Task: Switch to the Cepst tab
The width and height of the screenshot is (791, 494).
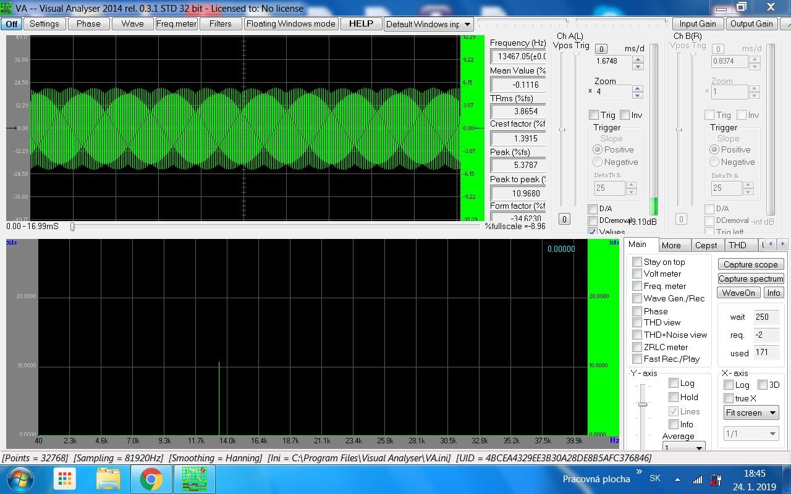Action: pyautogui.click(x=706, y=245)
